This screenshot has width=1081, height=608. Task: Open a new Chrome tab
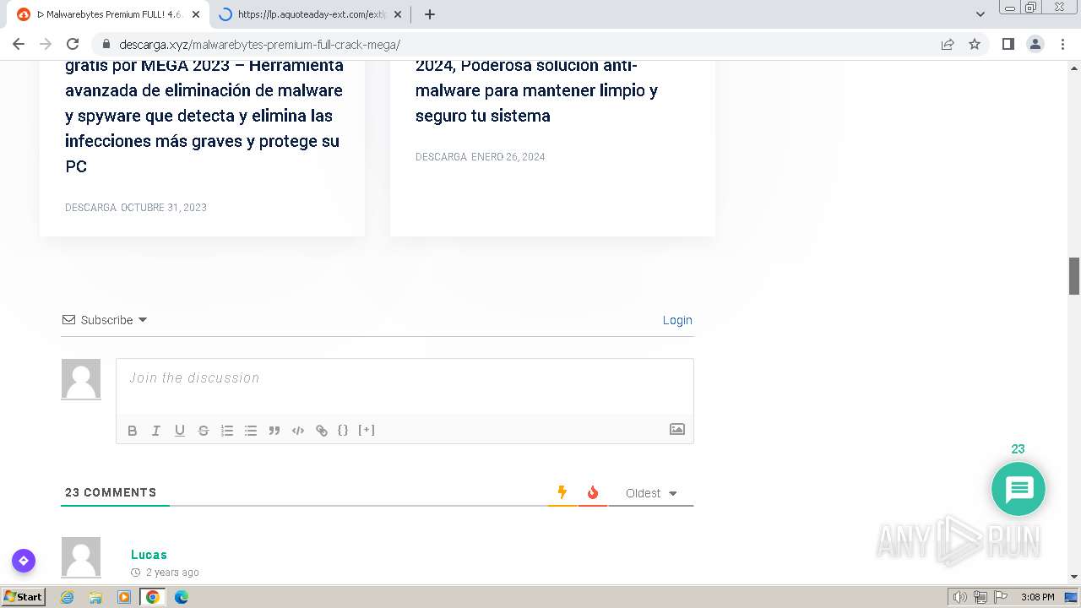(x=430, y=14)
